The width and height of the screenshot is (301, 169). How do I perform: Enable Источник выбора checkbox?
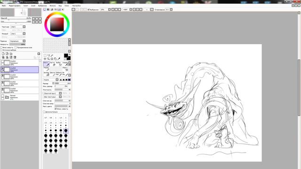[x=1, y=50]
